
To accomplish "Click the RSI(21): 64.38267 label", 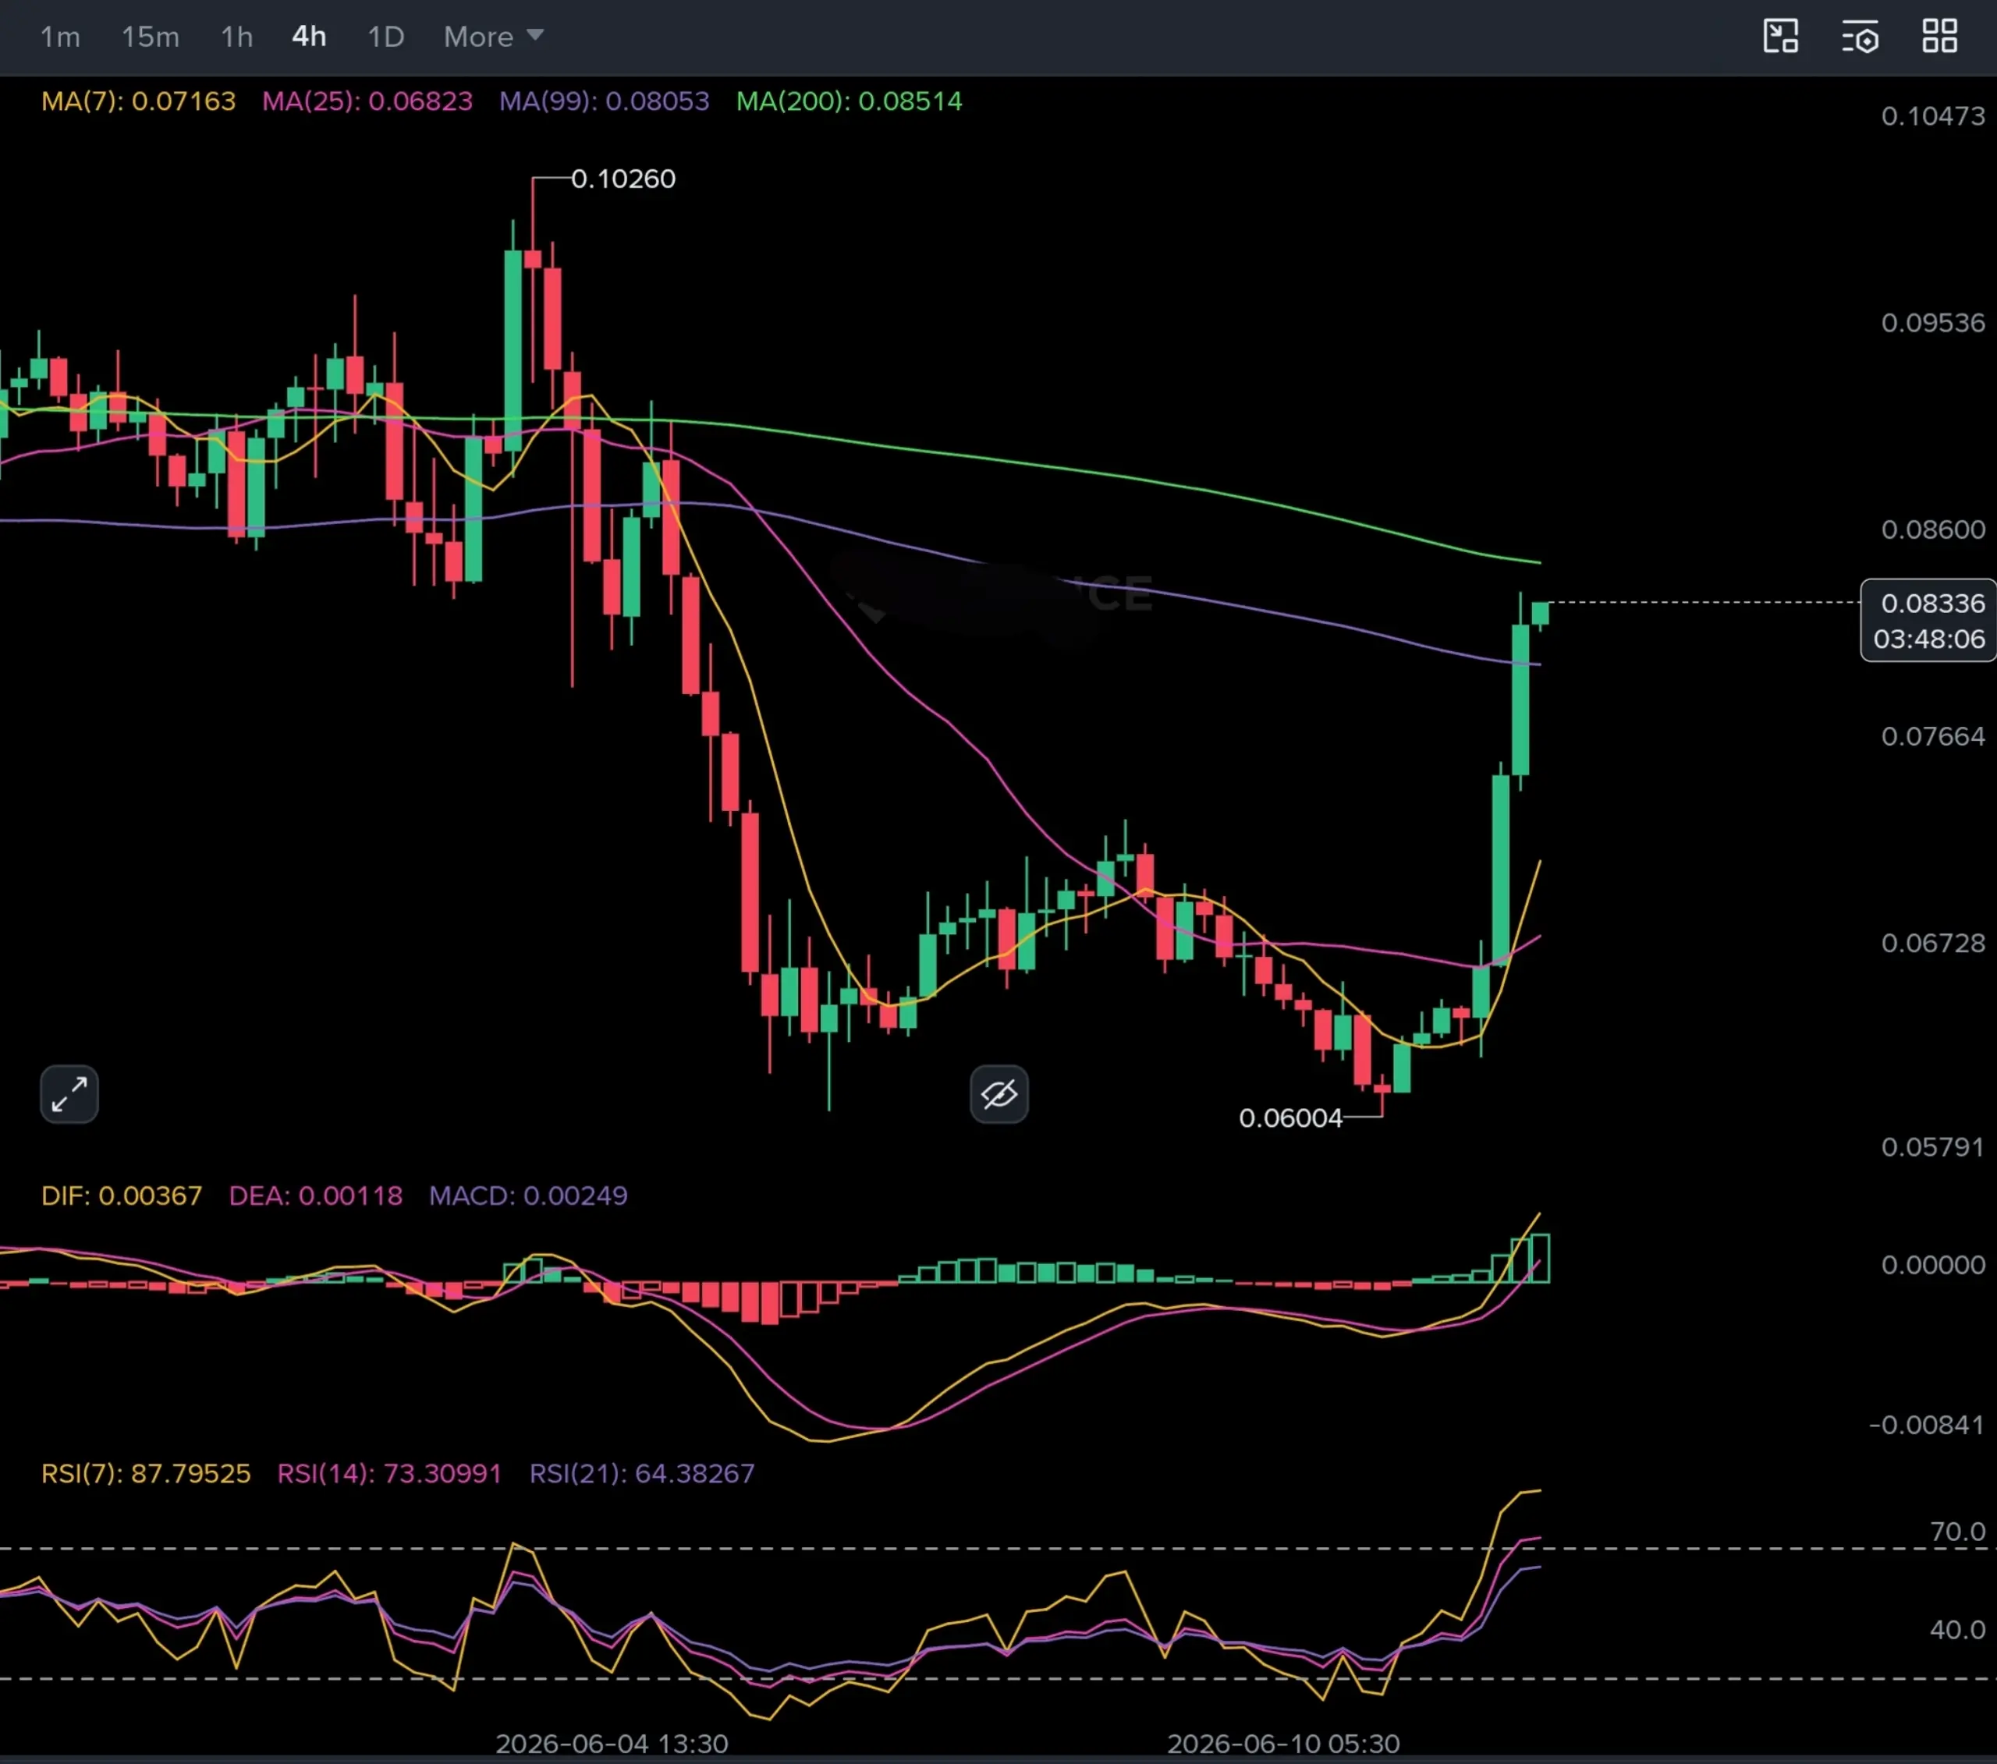I will [x=642, y=1473].
